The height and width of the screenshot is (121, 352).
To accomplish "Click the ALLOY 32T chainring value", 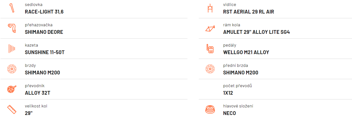I will (x=37, y=93).
